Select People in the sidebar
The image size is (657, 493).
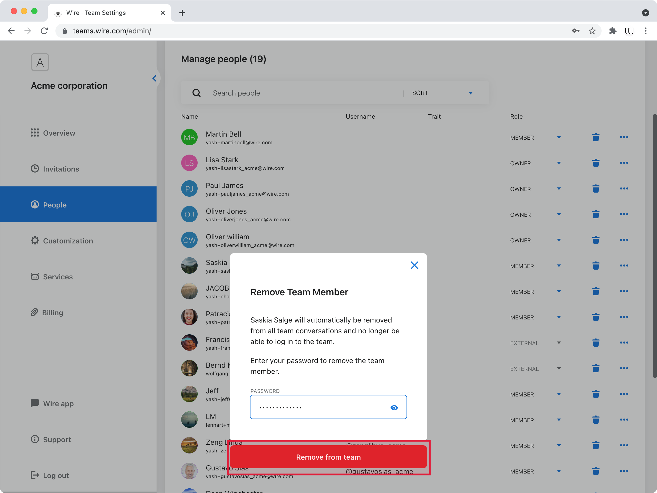click(78, 204)
